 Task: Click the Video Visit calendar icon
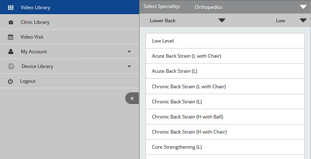tap(10, 37)
